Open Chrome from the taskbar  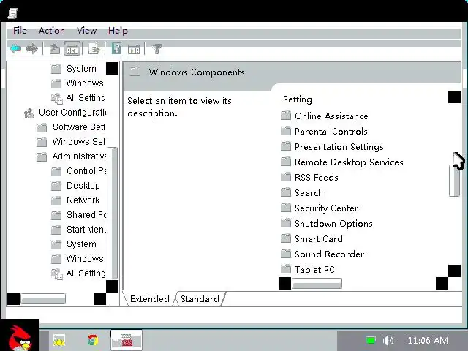tap(93, 340)
